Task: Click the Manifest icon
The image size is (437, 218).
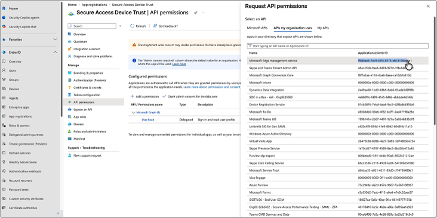Action: coord(70,139)
